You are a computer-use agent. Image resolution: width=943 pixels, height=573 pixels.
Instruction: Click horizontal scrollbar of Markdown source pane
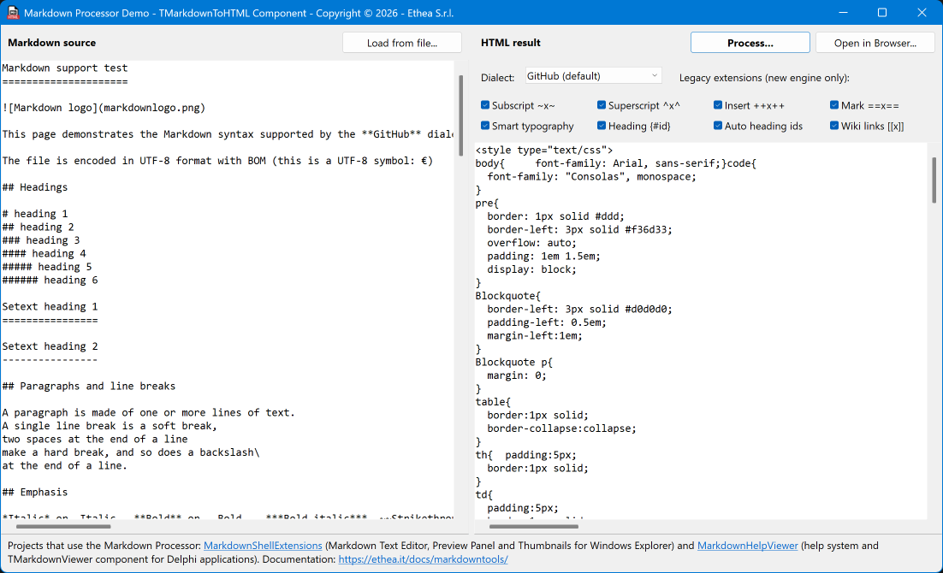63,527
